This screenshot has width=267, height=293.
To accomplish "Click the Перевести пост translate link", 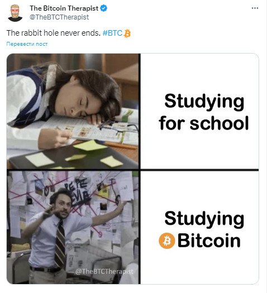I will (27, 44).
